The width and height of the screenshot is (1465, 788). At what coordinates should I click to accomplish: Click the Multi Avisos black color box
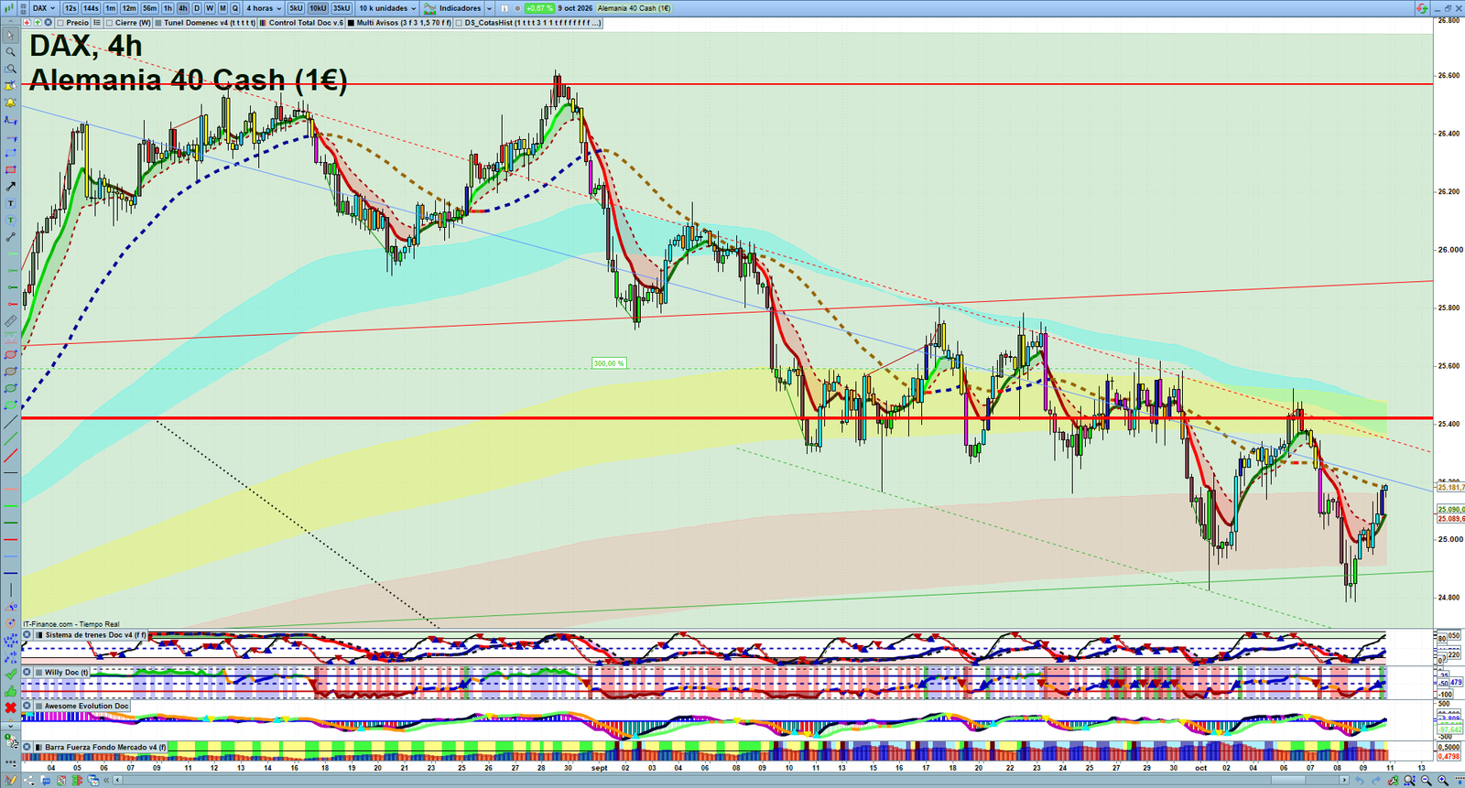(352, 23)
